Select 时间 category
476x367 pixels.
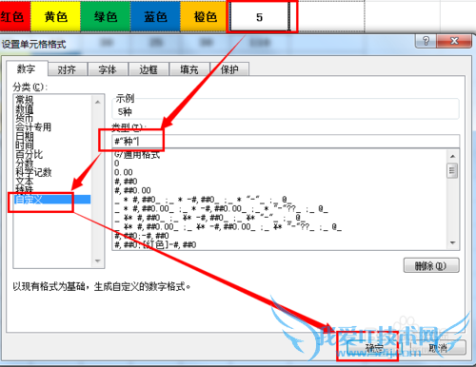click(25, 145)
